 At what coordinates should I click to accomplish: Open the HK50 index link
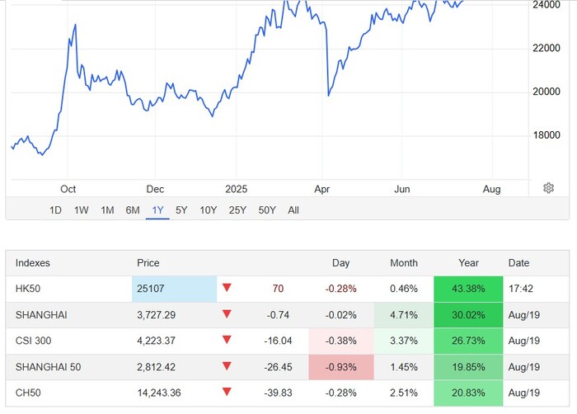pos(28,289)
